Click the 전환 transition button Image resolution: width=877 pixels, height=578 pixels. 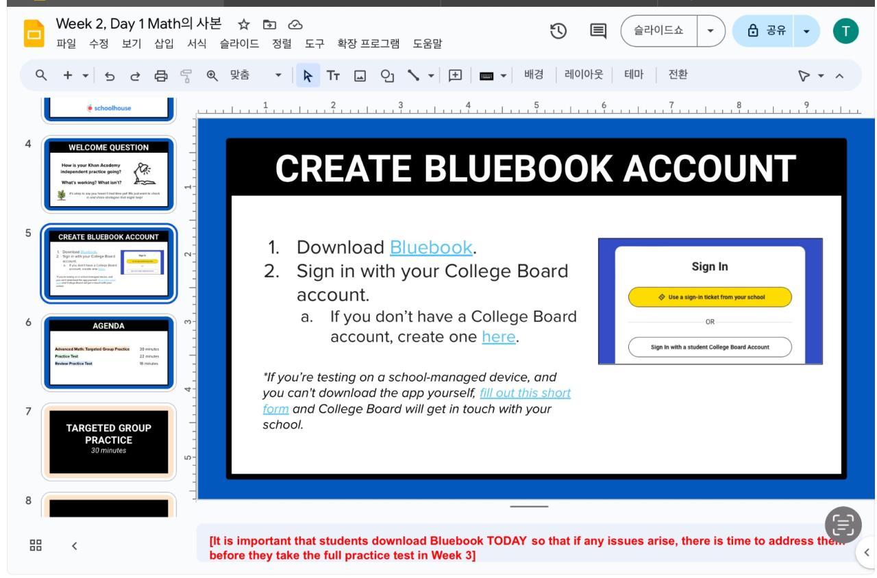pos(678,73)
